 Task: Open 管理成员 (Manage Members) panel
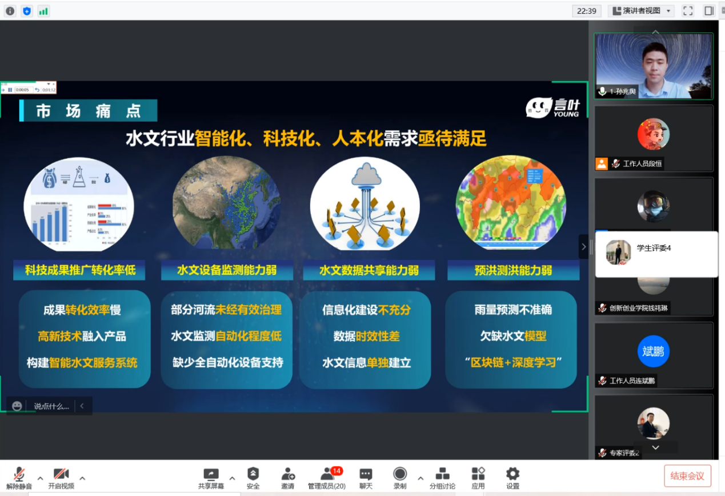pyautogui.click(x=327, y=477)
